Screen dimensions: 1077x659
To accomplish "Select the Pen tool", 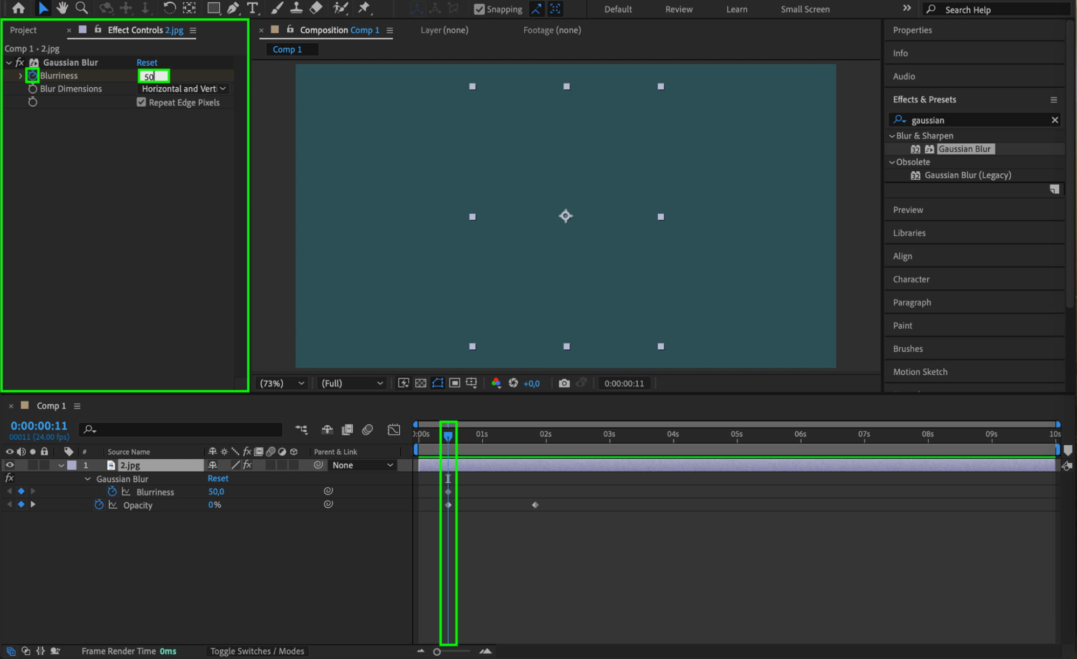I will [x=233, y=8].
